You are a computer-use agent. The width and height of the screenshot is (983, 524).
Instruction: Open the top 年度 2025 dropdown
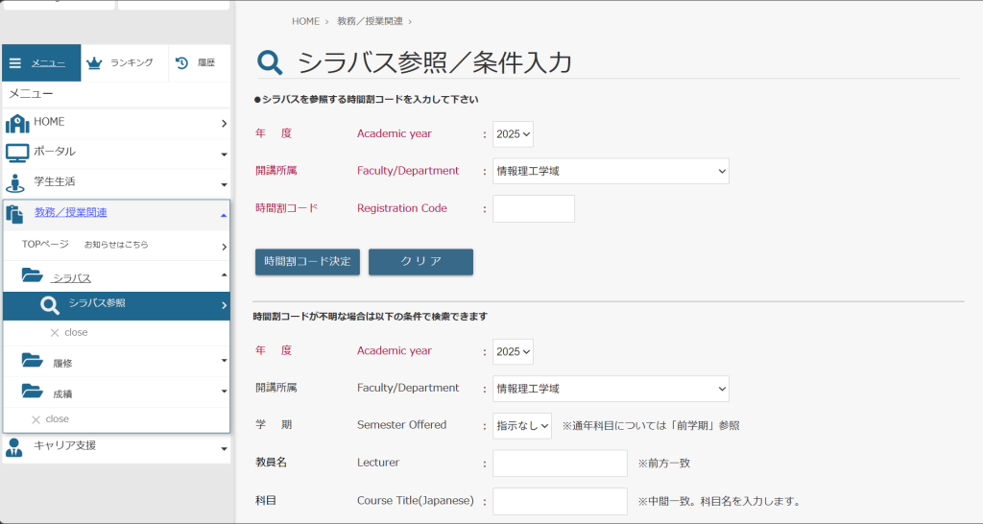tap(513, 134)
